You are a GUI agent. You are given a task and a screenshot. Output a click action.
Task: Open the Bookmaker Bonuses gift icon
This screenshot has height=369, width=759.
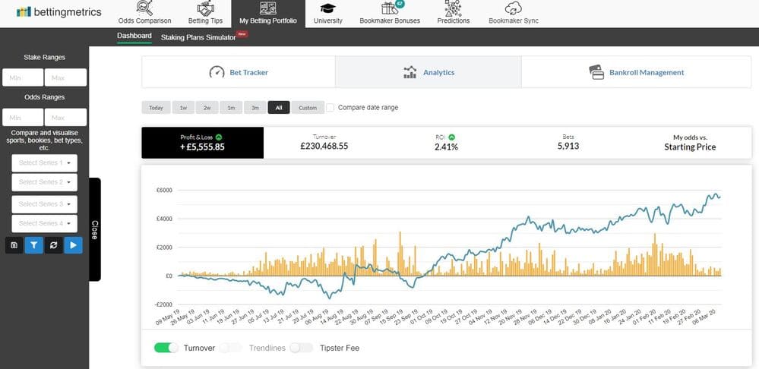[x=390, y=8]
